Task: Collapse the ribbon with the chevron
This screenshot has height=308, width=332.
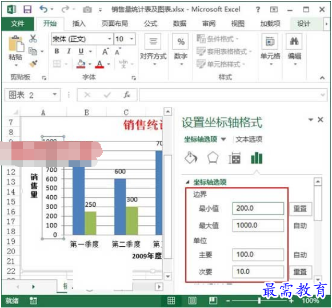Action: (x=322, y=78)
